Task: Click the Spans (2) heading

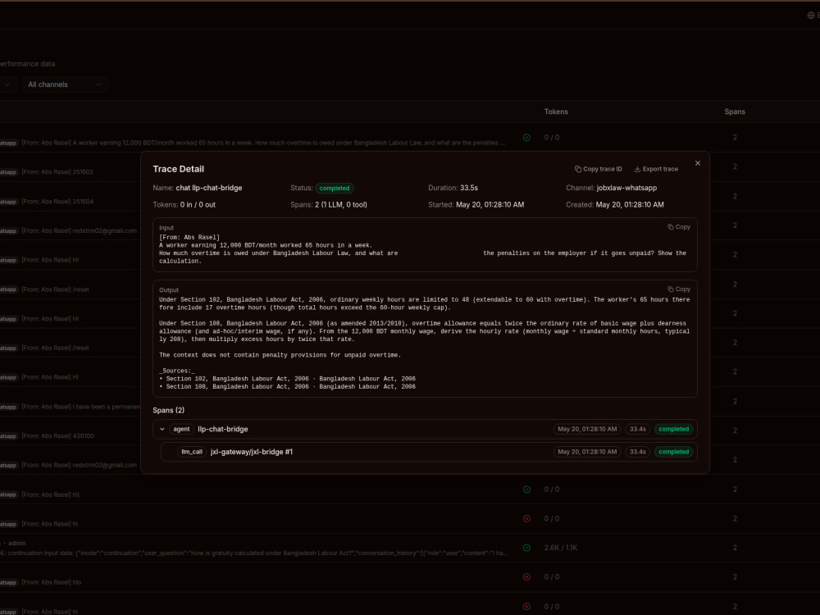Action: coord(168,410)
